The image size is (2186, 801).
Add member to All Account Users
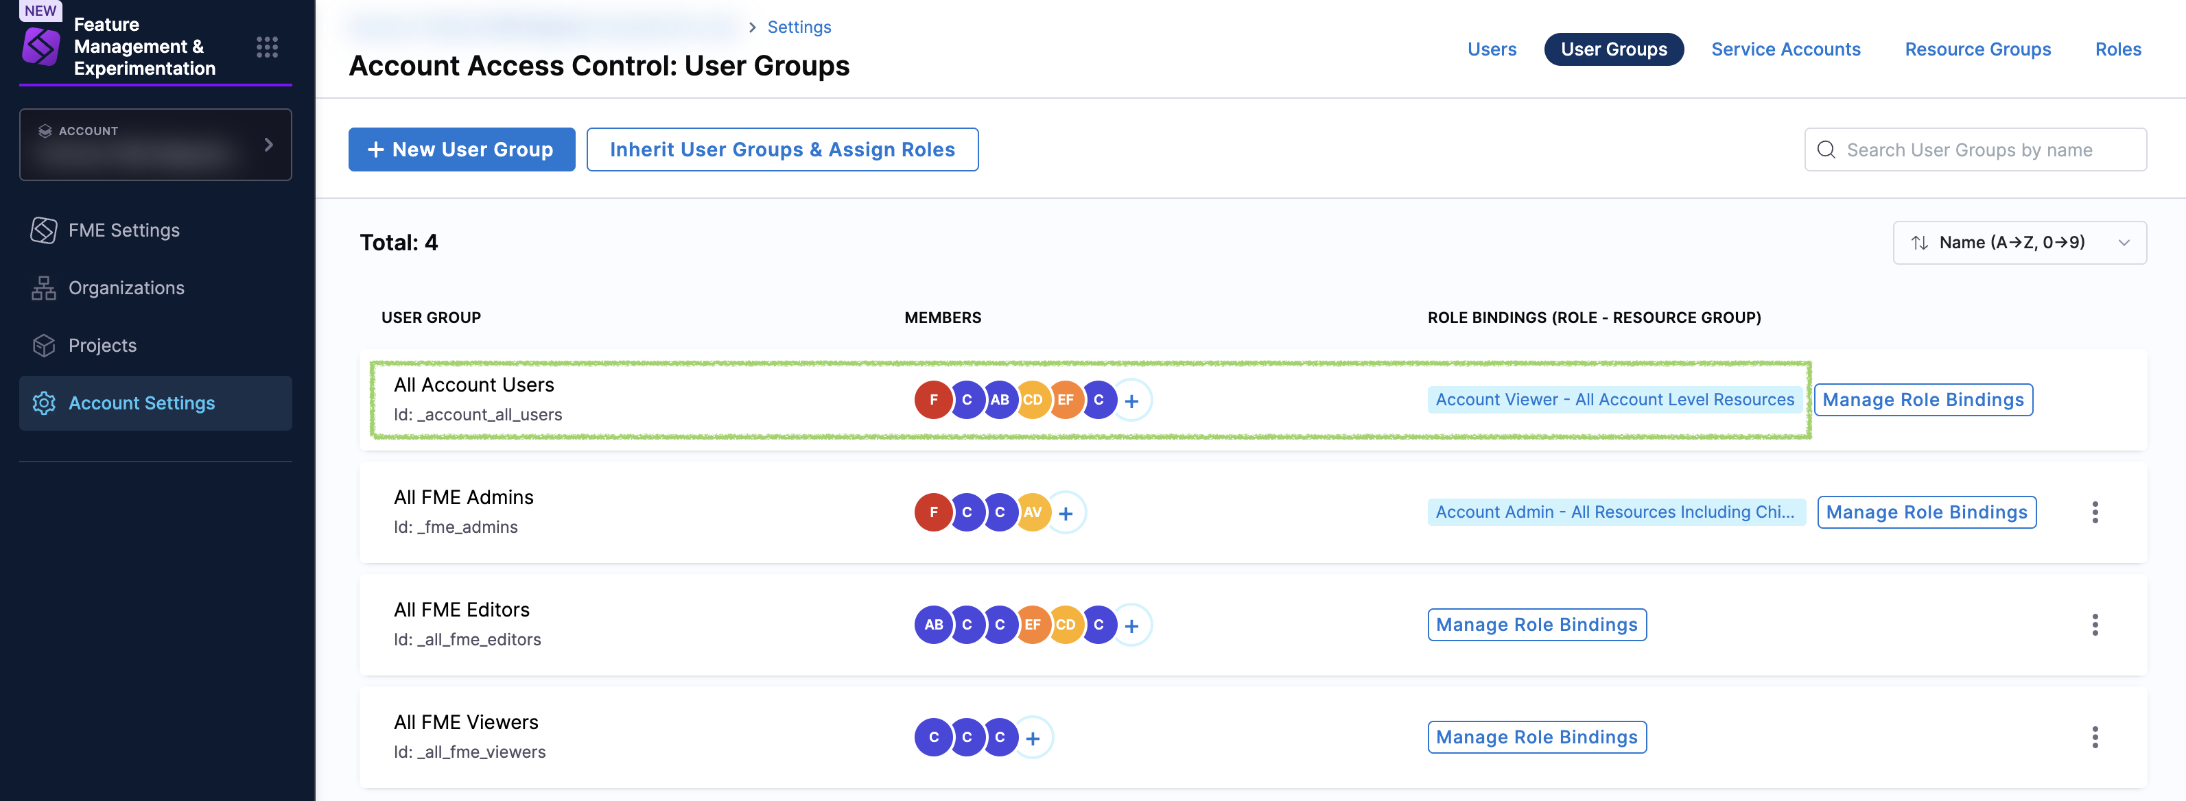[x=1131, y=400]
